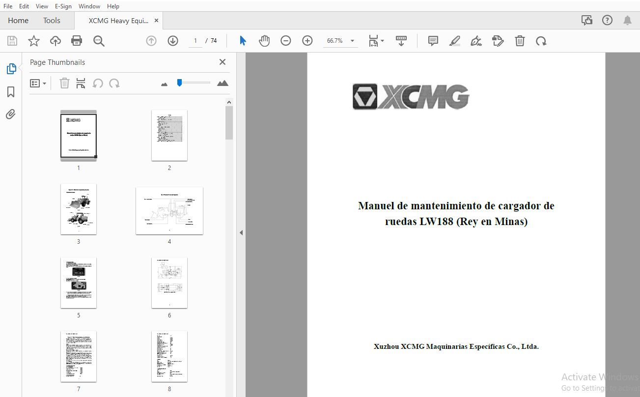The width and height of the screenshot is (640, 397).
Task: Enlarge thumbnail size with the large mountain icon
Action: 223,83
